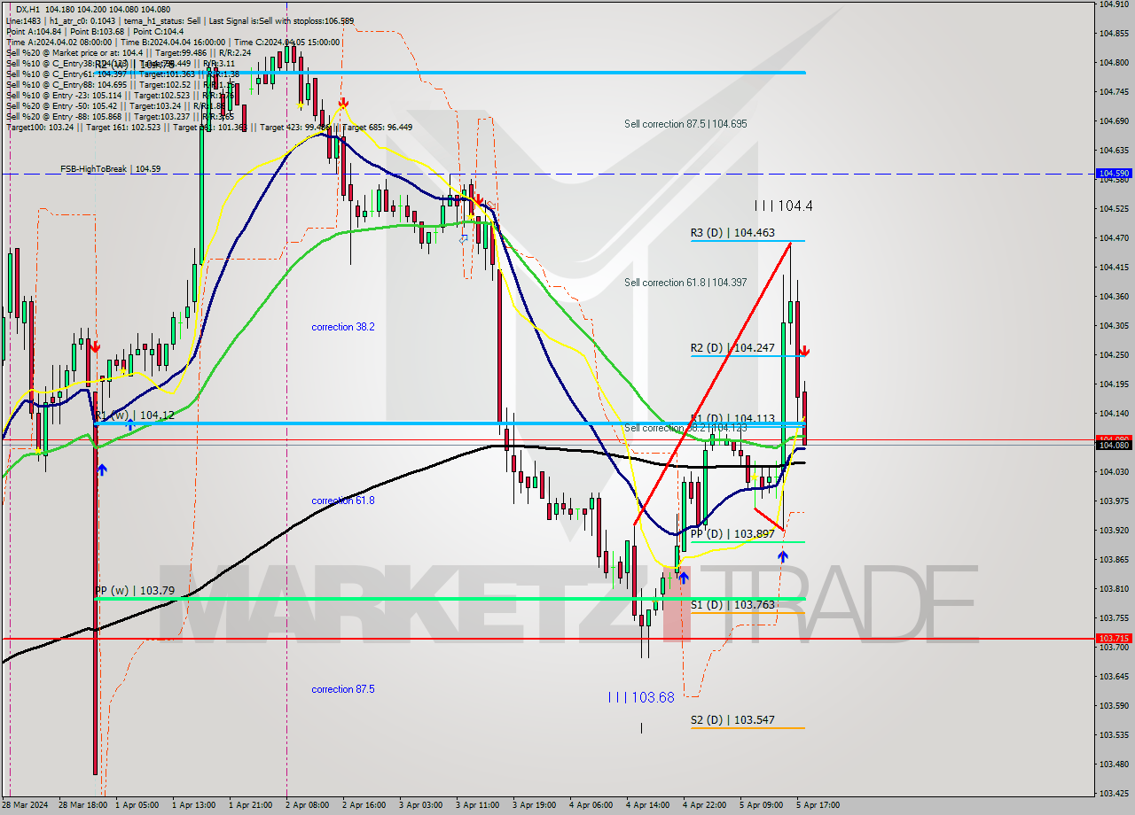This screenshot has height=815, width=1135.
Task: Click the blue 'correction 38.2' text
Action: click(x=342, y=327)
